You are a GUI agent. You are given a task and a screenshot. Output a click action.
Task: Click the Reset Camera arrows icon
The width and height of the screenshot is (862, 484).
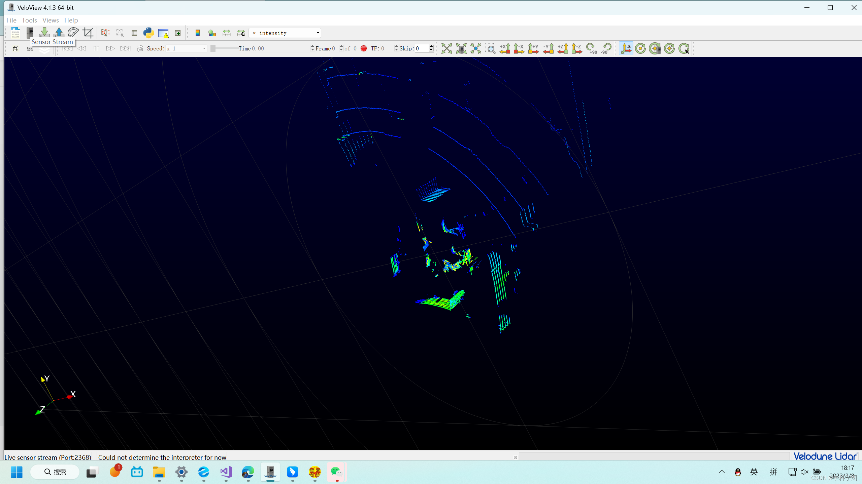click(446, 48)
